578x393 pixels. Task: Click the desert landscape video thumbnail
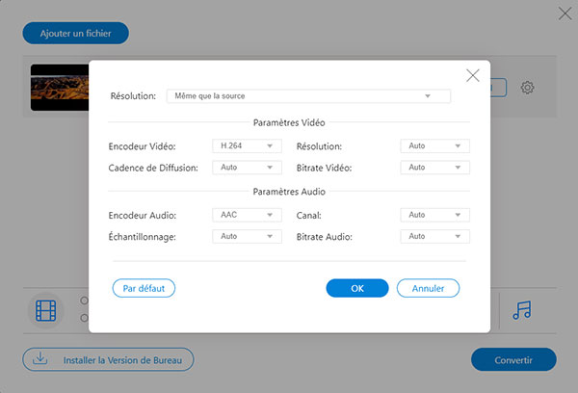tap(60, 87)
